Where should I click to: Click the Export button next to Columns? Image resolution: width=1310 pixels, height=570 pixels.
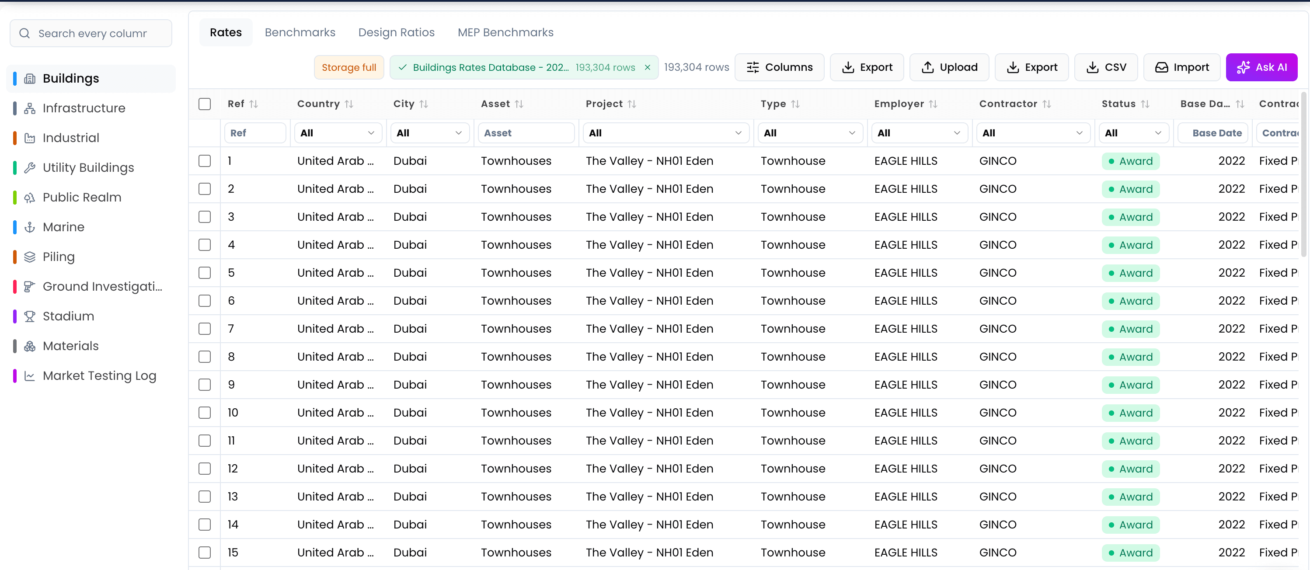pyautogui.click(x=867, y=68)
